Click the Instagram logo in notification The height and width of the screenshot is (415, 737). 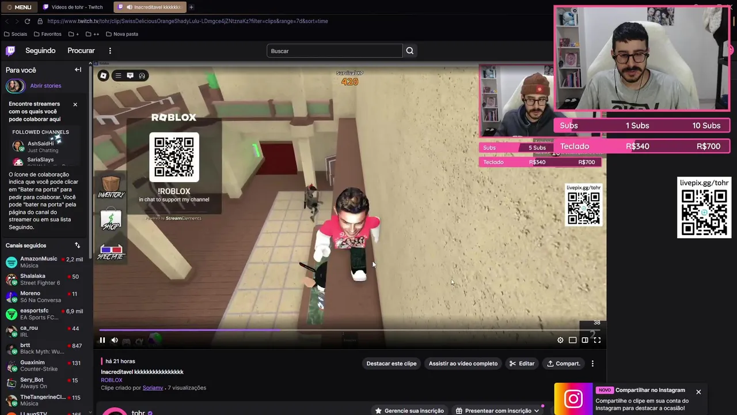(x=573, y=399)
